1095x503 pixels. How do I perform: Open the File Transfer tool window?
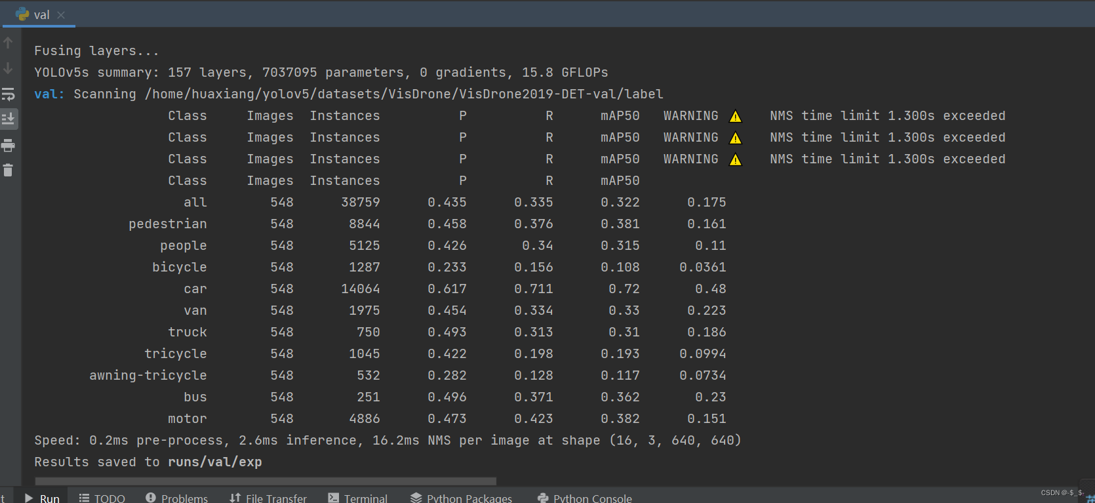click(268, 498)
